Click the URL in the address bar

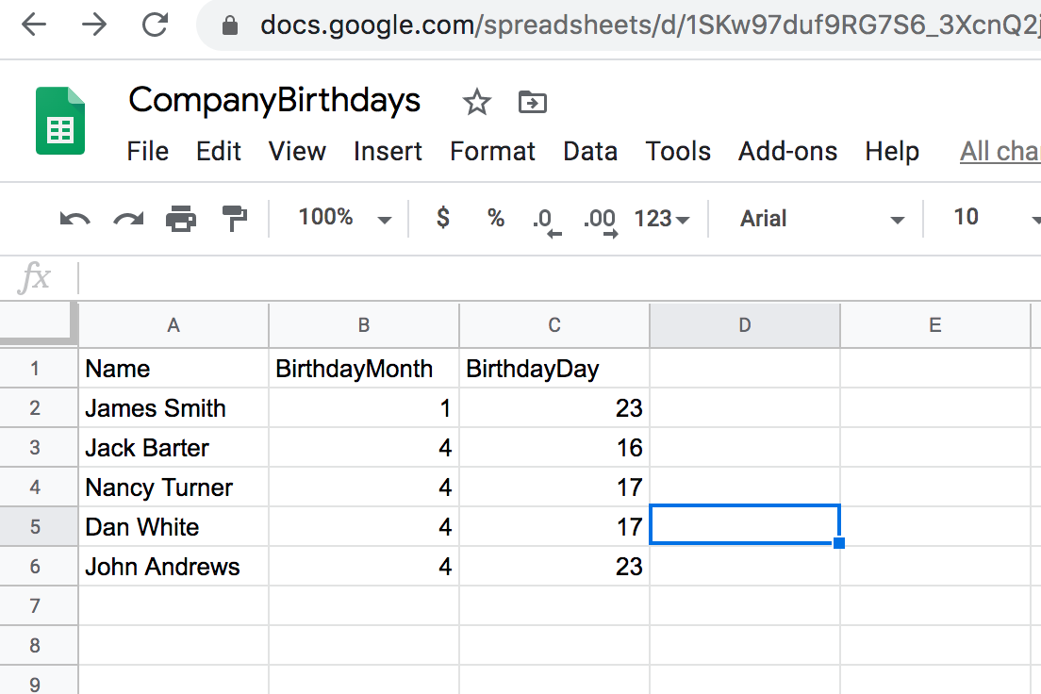click(x=650, y=25)
